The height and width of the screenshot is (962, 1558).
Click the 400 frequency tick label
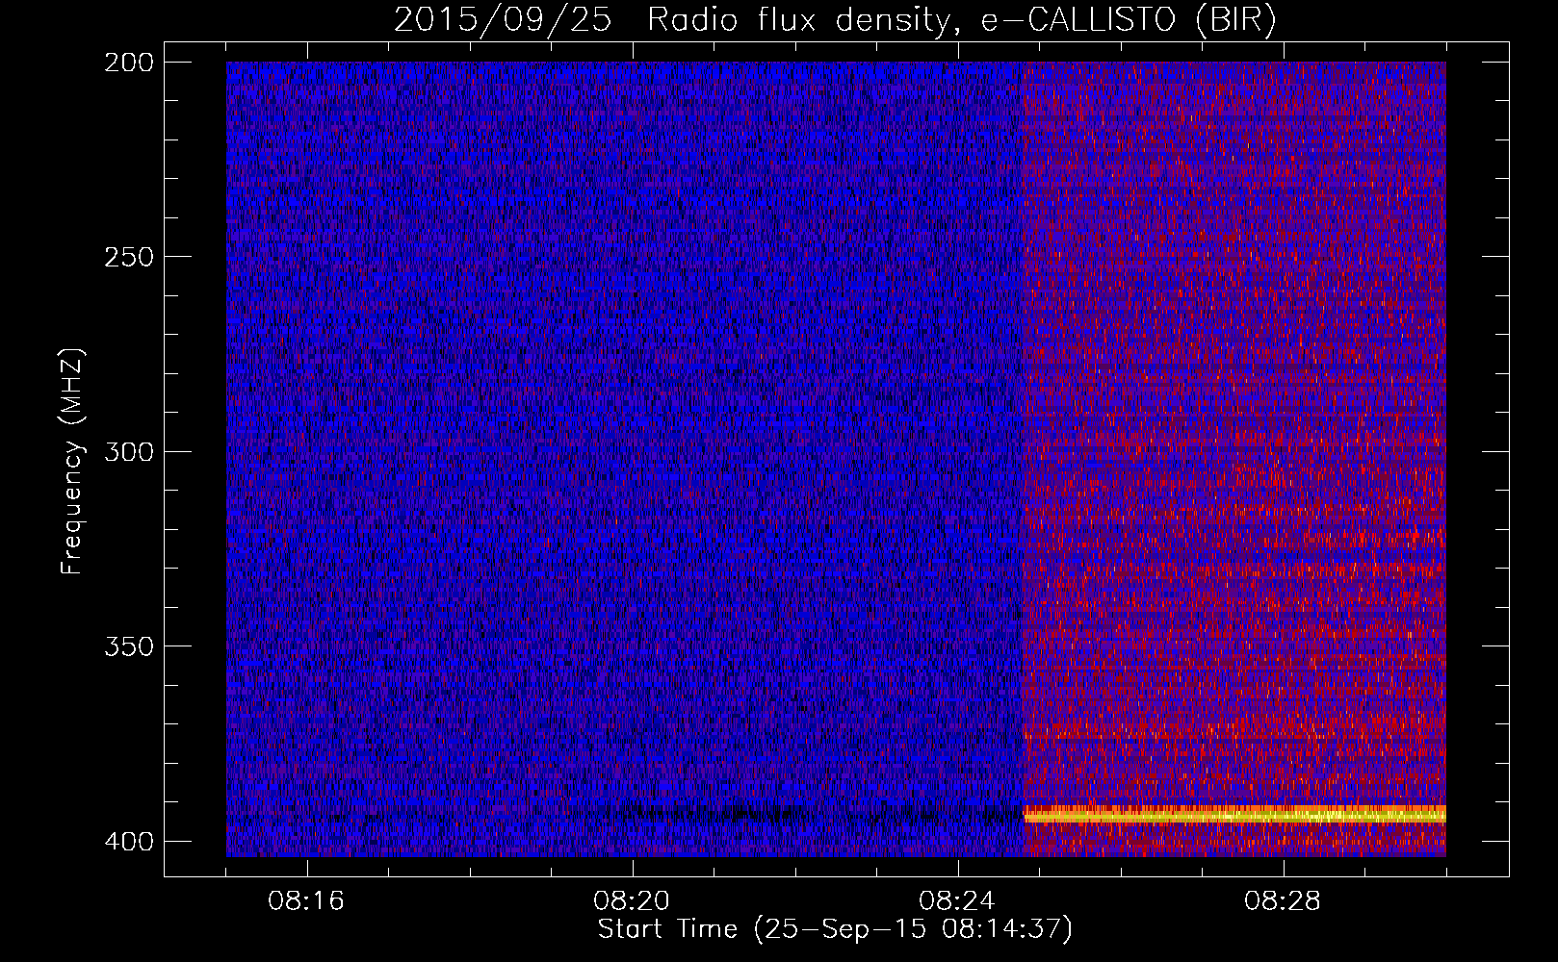click(x=128, y=842)
